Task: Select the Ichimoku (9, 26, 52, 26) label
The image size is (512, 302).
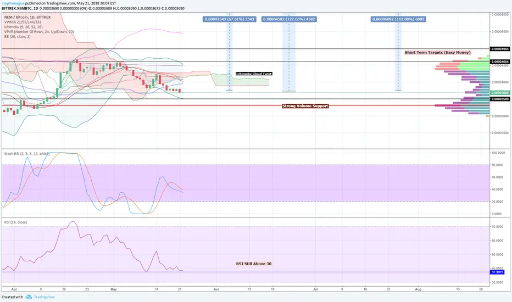Action: 23,27
